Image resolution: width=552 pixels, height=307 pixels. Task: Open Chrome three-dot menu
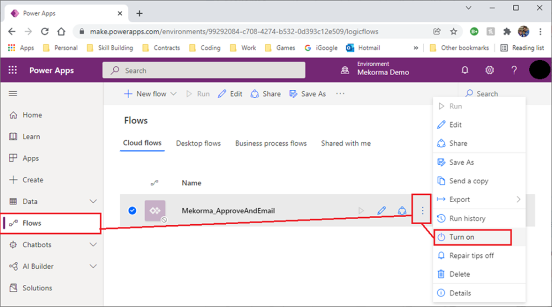point(540,31)
